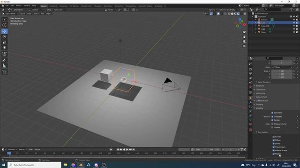Open the Material properties tab icon
Image resolution: width=300 pixels, height=168 pixels.
pos(250,124)
